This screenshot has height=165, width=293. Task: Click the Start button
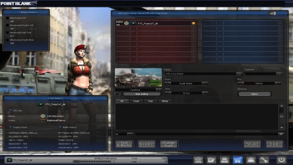point(252,144)
